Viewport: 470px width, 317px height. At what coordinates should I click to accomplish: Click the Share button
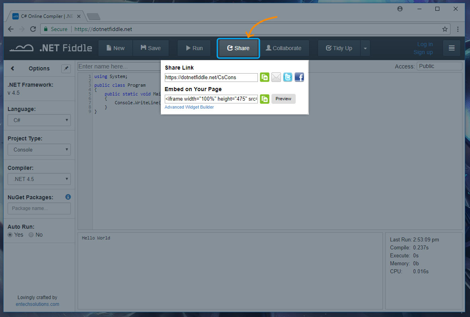click(238, 48)
